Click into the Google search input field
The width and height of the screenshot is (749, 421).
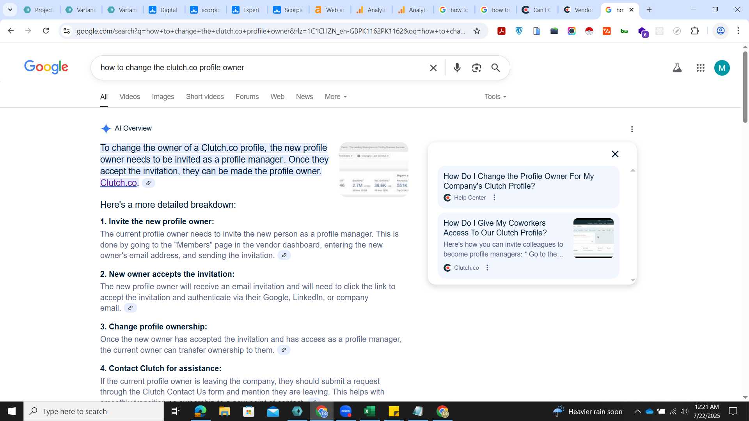tap(261, 68)
